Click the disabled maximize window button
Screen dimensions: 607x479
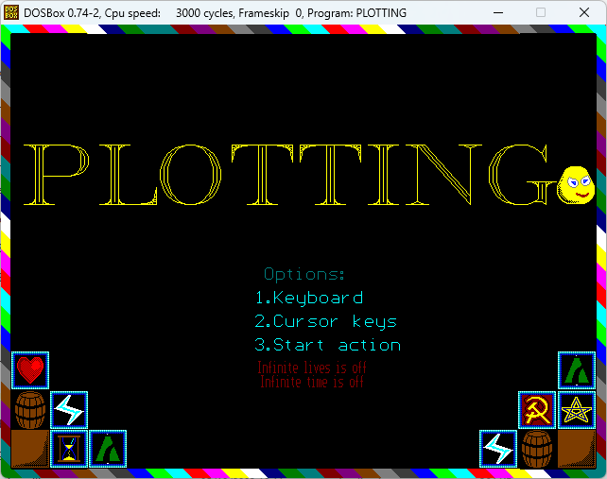pyautogui.click(x=541, y=13)
